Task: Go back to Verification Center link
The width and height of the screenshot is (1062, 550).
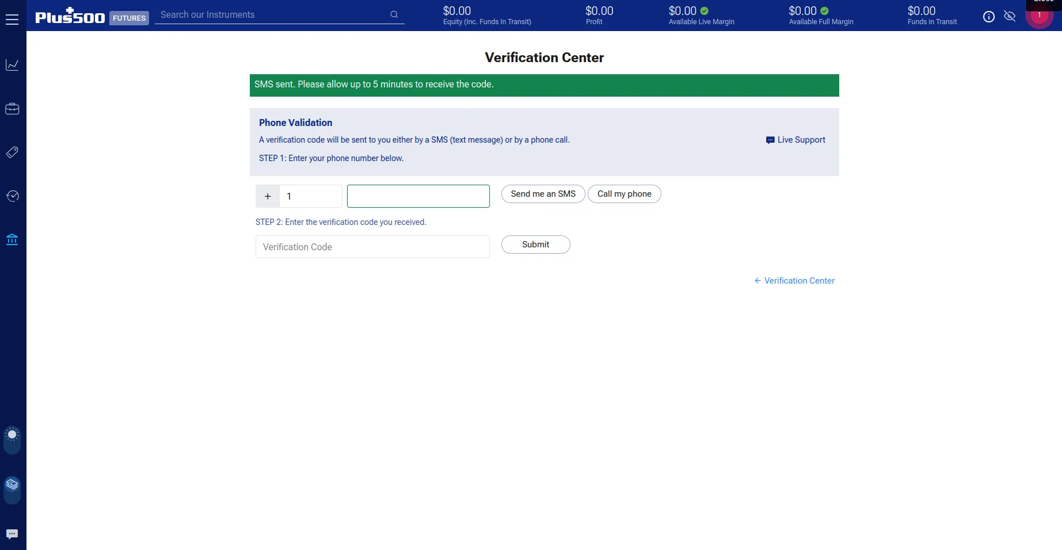Action: click(x=794, y=281)
